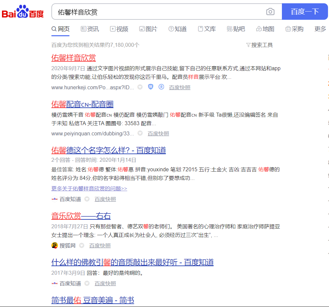Click www.peiyinquan.com/dubbing URL text

click(93, 134)
